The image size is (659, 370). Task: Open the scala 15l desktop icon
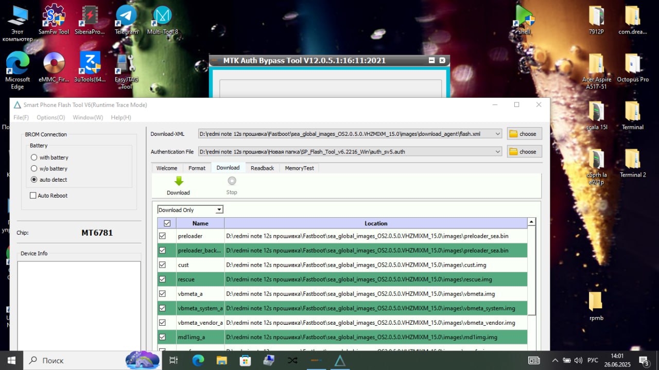pyautogui.click(x=596, y=115)
